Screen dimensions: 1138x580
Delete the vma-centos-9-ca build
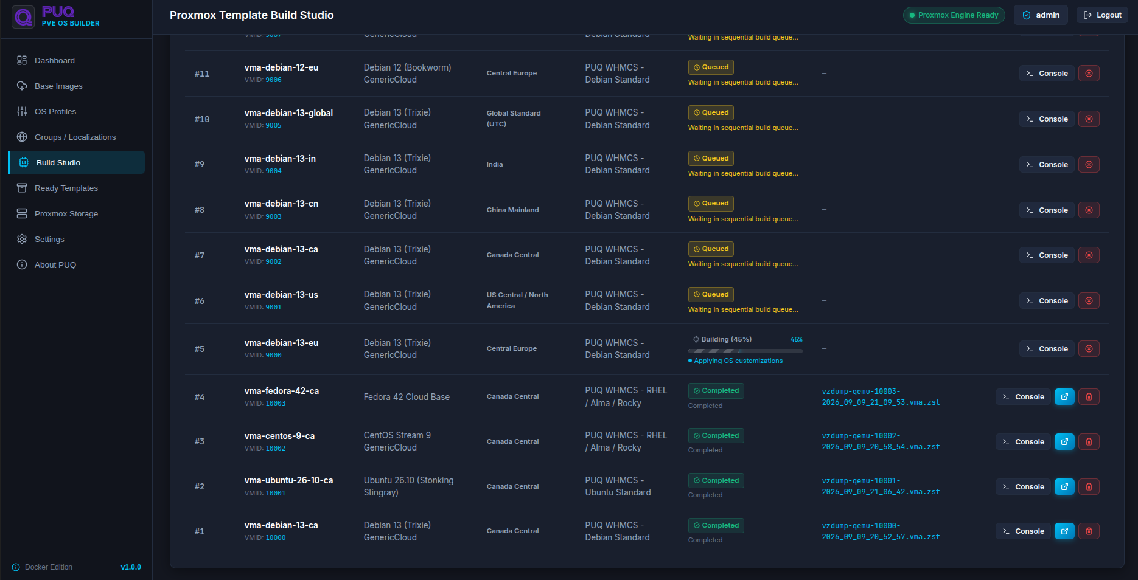[1089, 442]
